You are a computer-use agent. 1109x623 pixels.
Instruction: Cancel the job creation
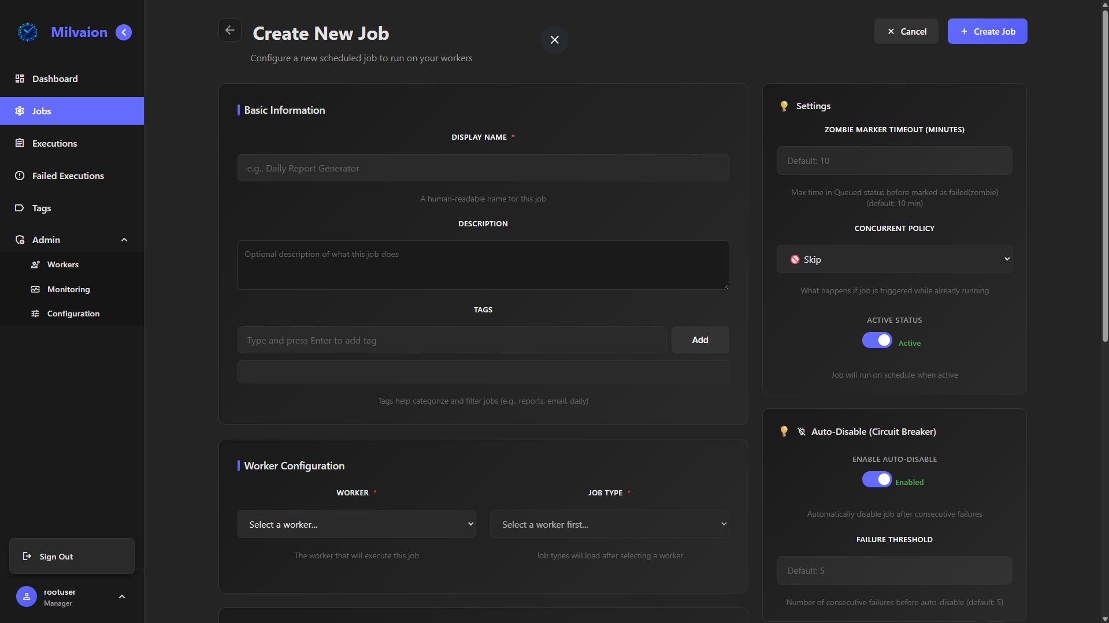pyautogui.click(x=906, y=31)
